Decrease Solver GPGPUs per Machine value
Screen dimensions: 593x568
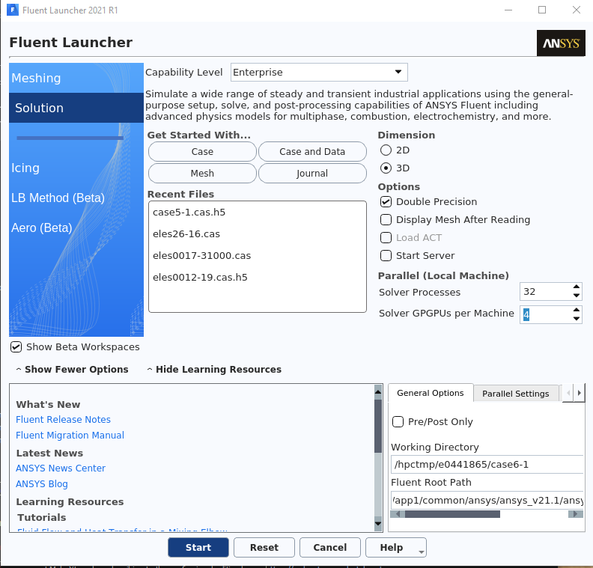tap(576, 319)
